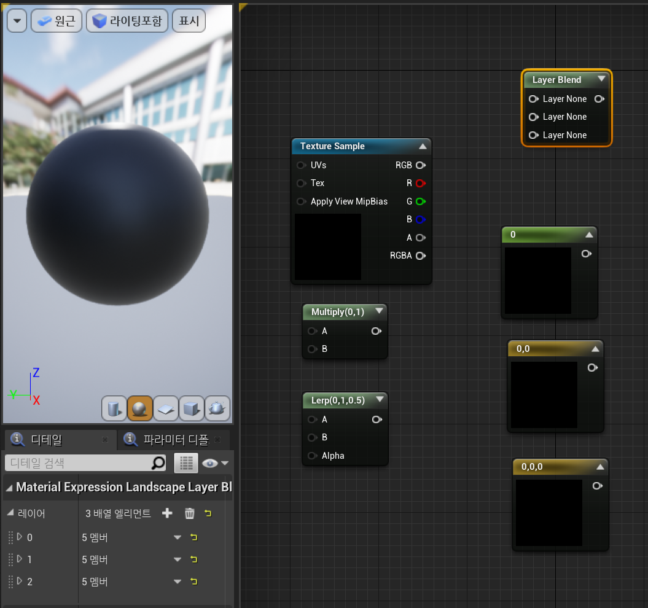
Task: Grab the drag handle of element 0
Action: tap(10, 537)
